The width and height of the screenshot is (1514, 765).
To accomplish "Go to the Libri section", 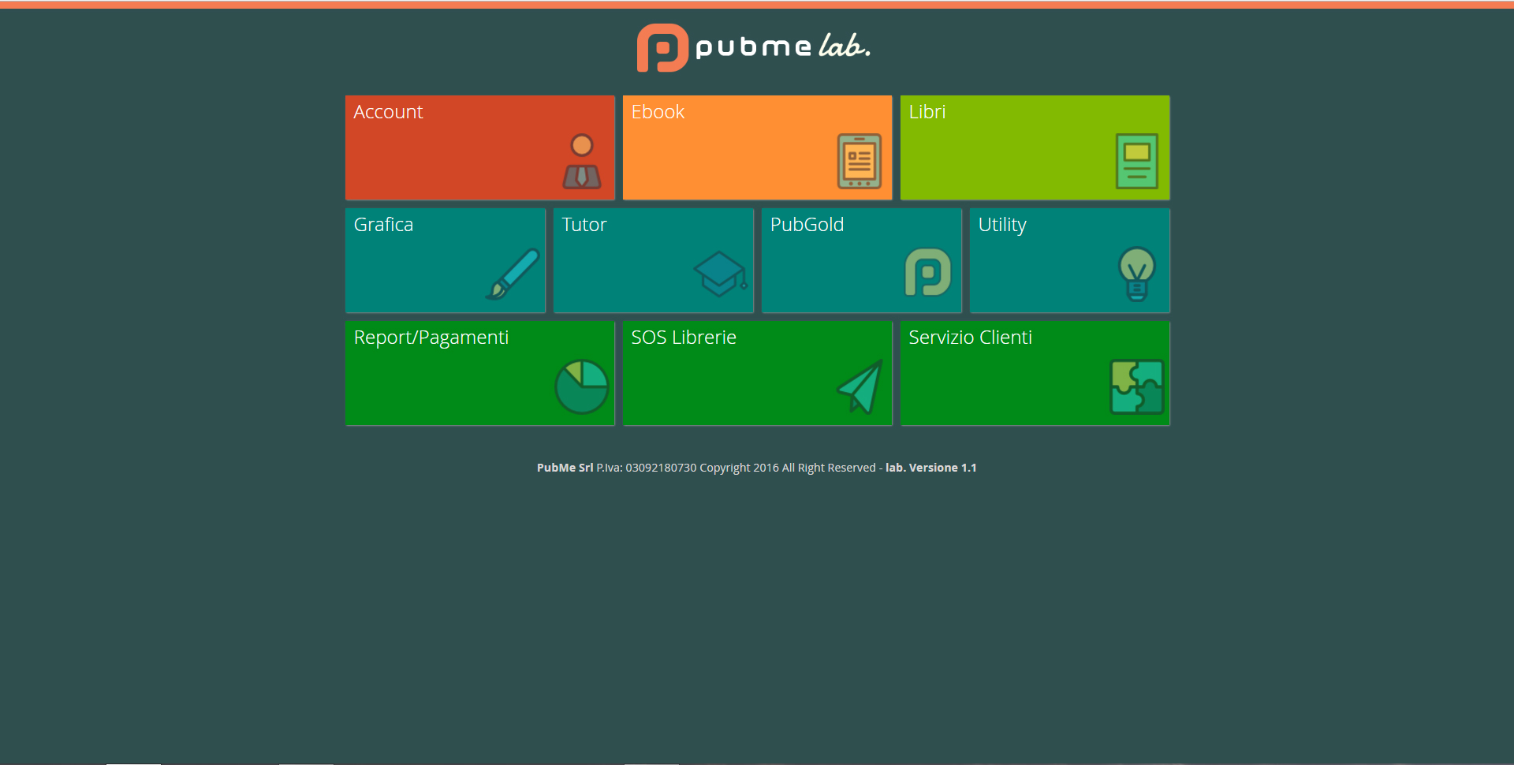I will click(1035, 147).
